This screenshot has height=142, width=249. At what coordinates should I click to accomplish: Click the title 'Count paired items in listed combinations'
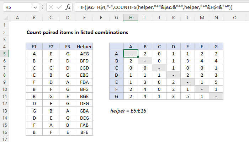tap(77, 33)
